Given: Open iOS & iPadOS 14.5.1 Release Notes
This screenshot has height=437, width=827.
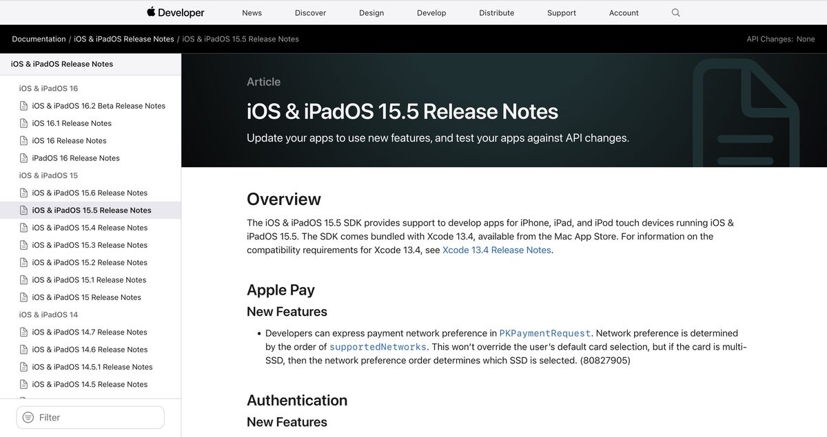Looking at the screenshot, I should (92, 367).
